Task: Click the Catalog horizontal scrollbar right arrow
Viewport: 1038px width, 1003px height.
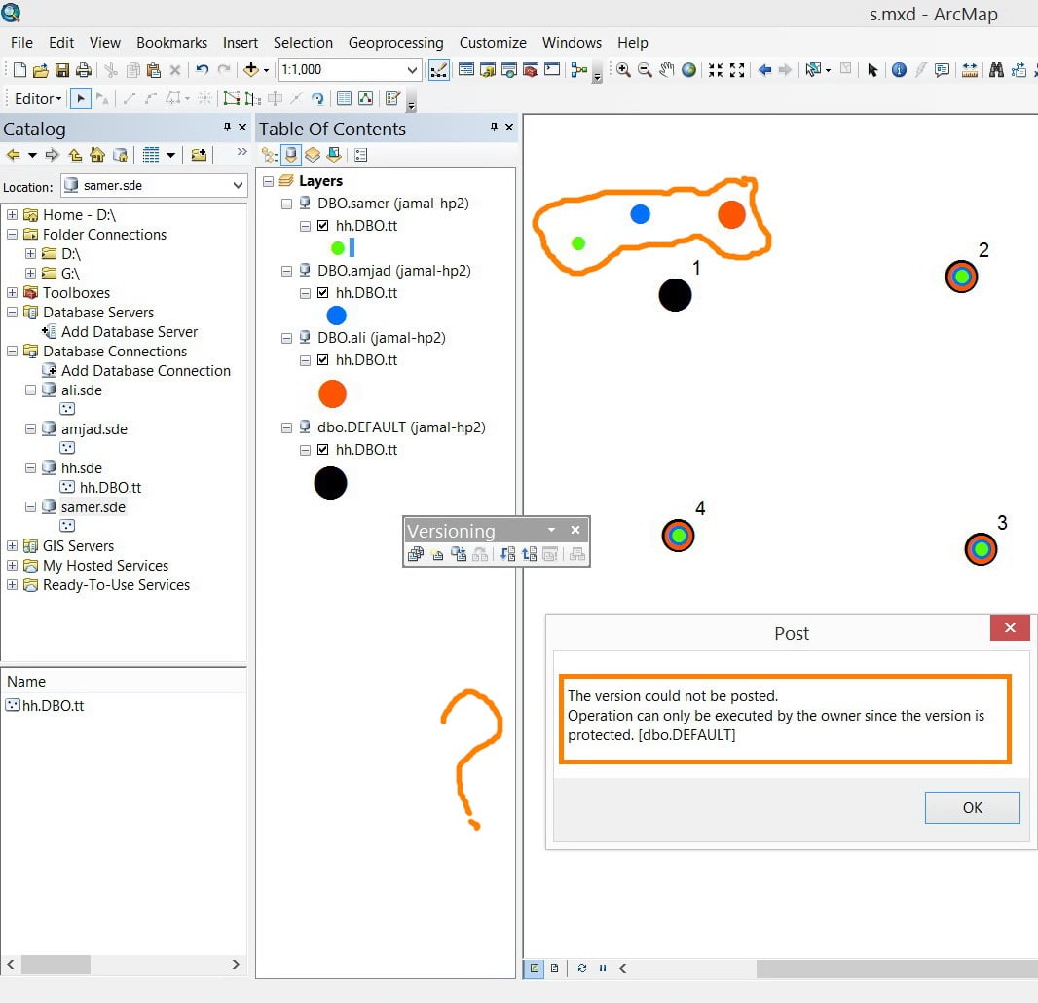Action: click(x=236, y=965)
